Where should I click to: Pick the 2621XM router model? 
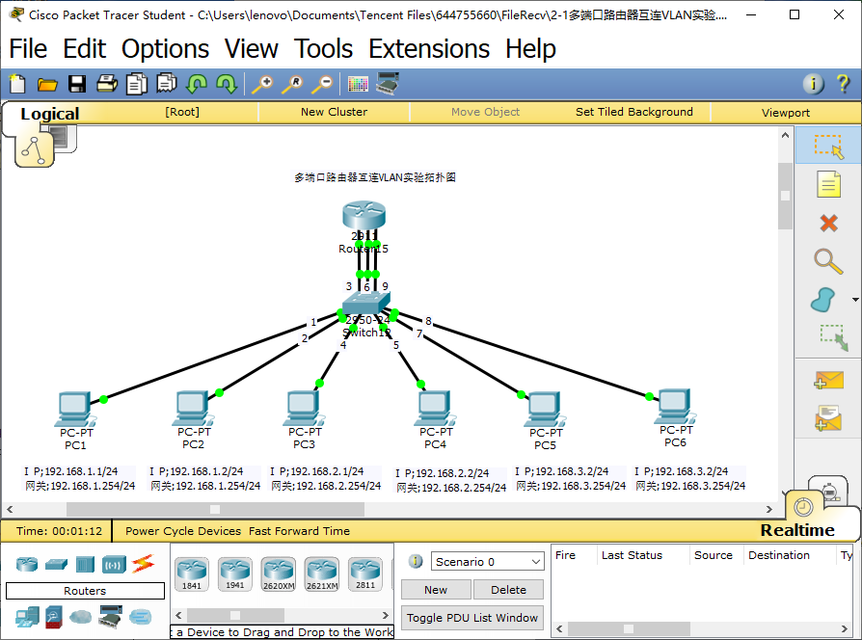[x=322, y=574]
